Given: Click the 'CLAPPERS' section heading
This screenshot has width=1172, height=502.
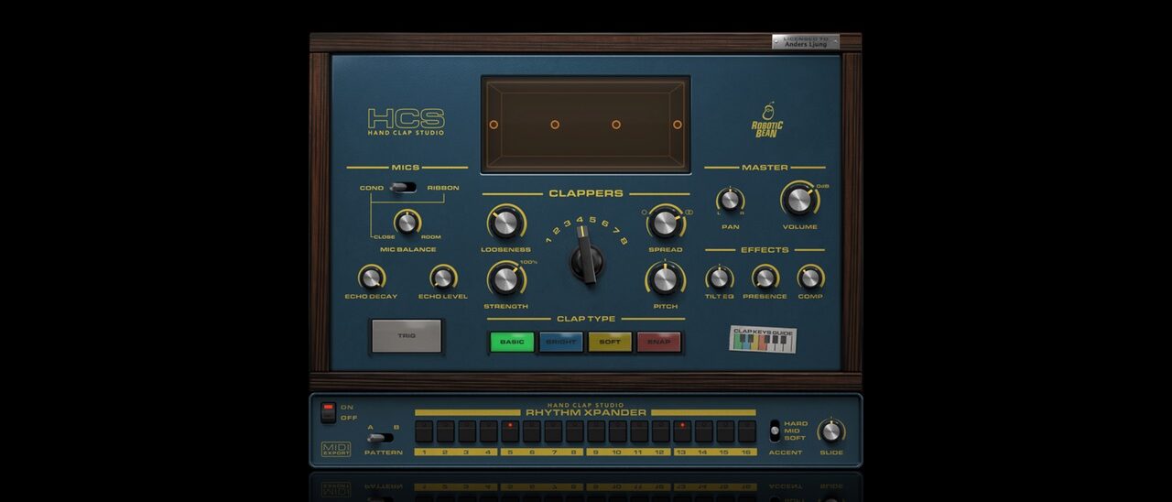Looking at the screenshot, I should point(586,193).
